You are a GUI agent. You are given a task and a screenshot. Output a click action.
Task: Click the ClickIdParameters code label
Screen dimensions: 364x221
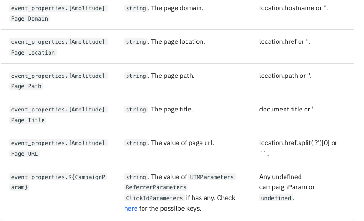(x=154, y=198)
